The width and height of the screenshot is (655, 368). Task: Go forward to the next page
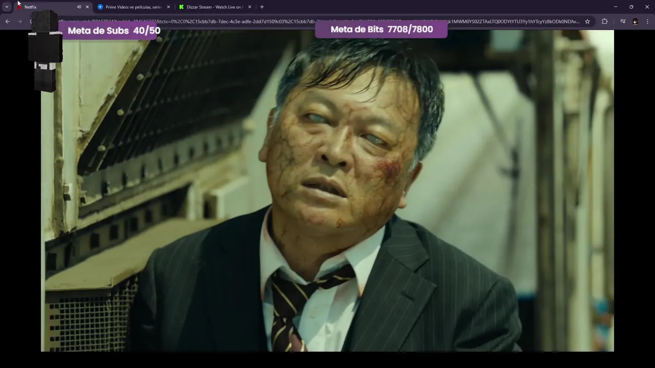click(x=20, y=21)
